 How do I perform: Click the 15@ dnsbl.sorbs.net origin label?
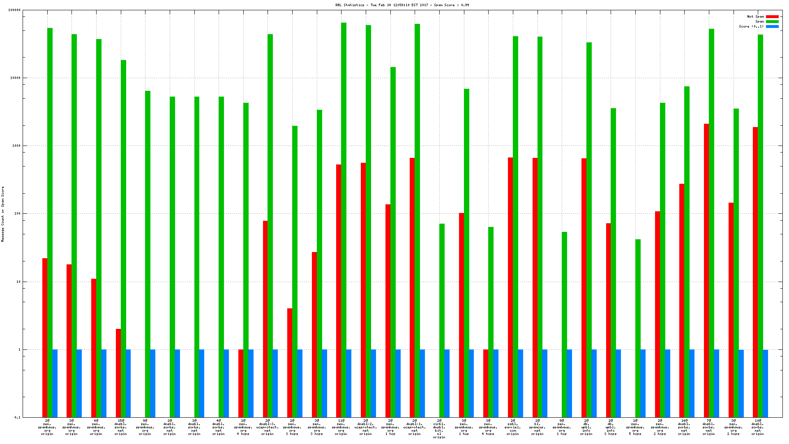pos(120,427)
